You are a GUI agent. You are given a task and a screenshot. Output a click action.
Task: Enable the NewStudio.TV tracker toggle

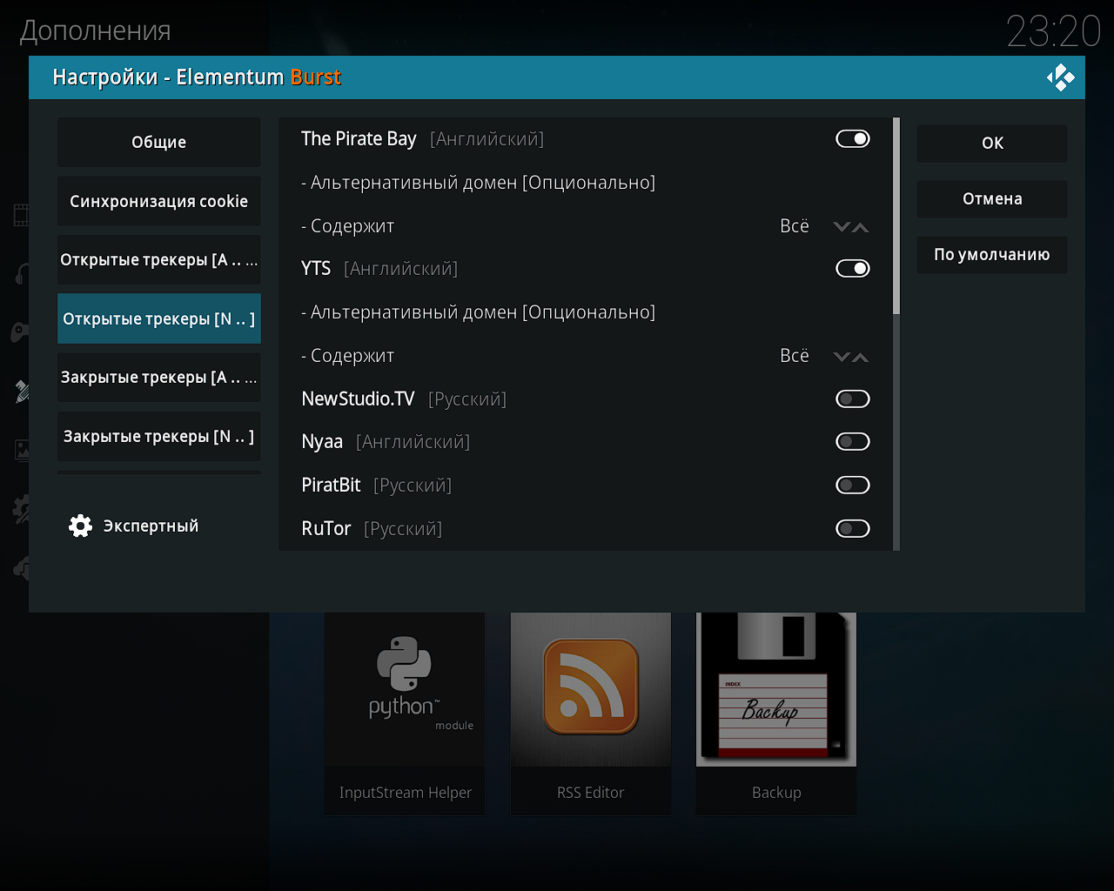(x=852, y=399)
